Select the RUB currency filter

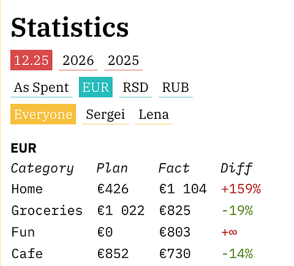click(x=176, y=87)
